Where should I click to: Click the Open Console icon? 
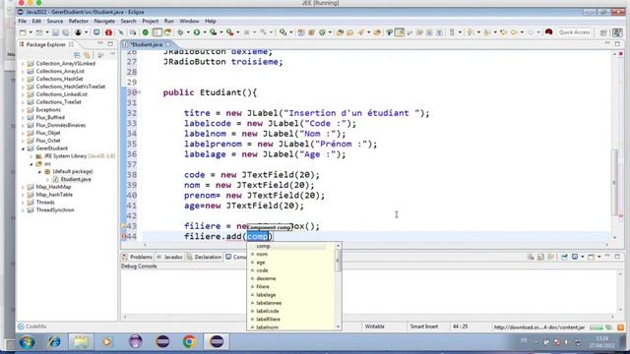[x=591, y=257]
